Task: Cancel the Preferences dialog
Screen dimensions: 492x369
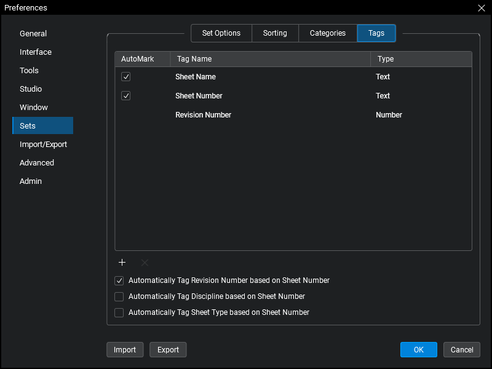Action: [462, 350]
